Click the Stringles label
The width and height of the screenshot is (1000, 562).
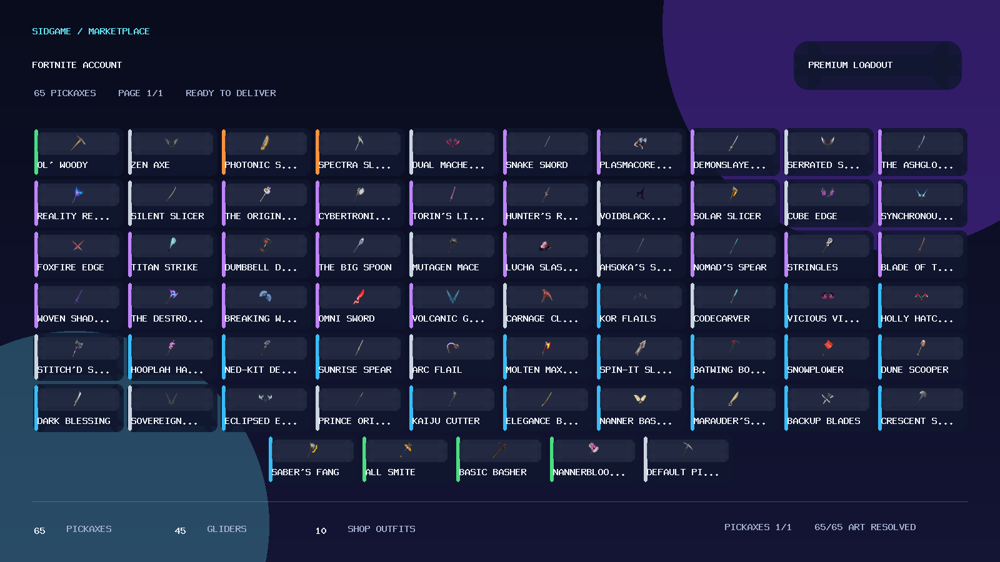pos(812,267)
